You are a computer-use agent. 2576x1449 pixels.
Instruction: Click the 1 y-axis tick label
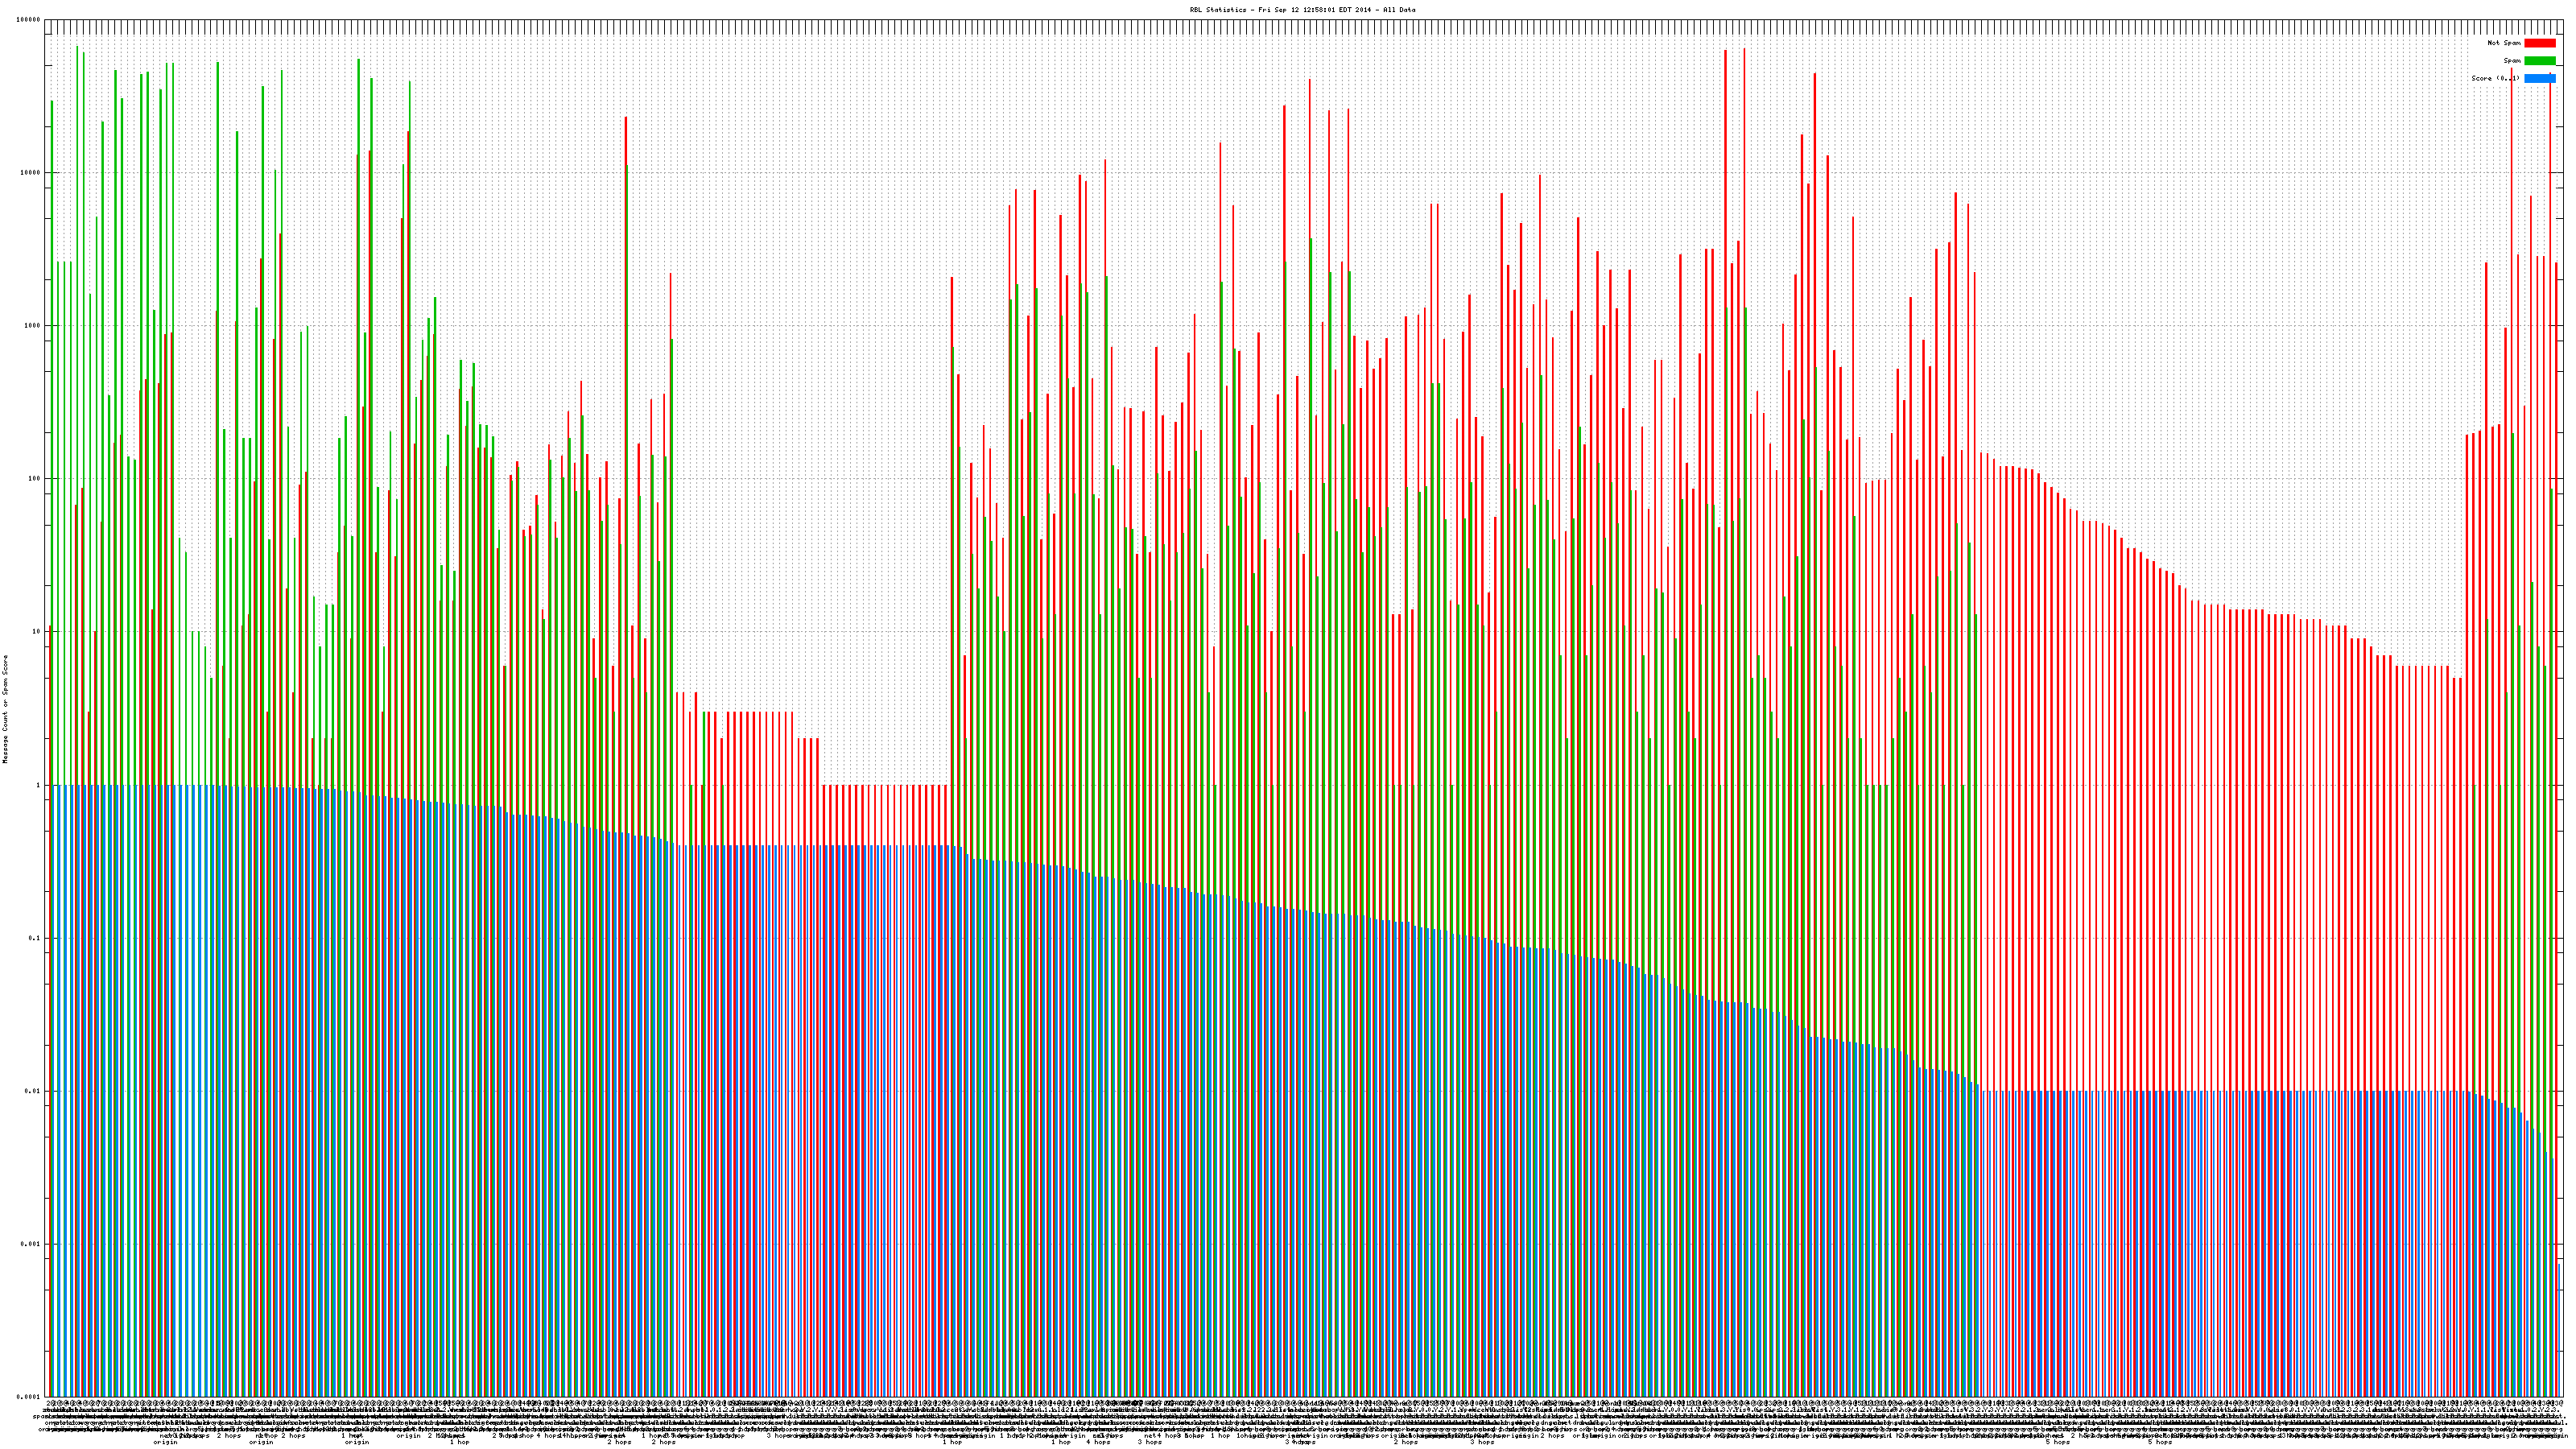(39, 785)
